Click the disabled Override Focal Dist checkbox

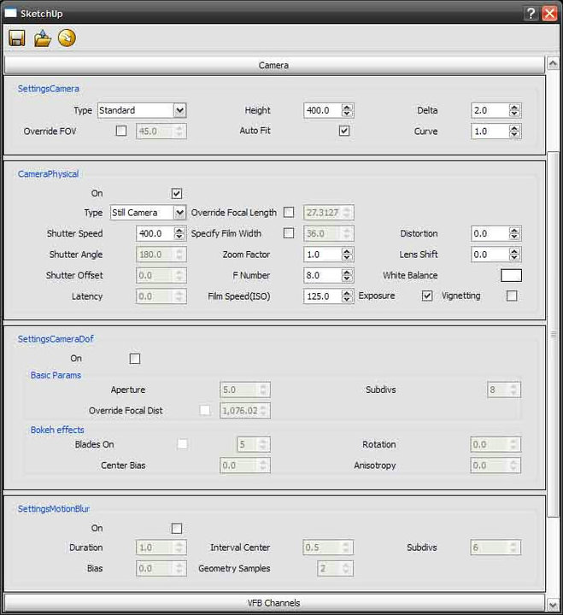205,410
